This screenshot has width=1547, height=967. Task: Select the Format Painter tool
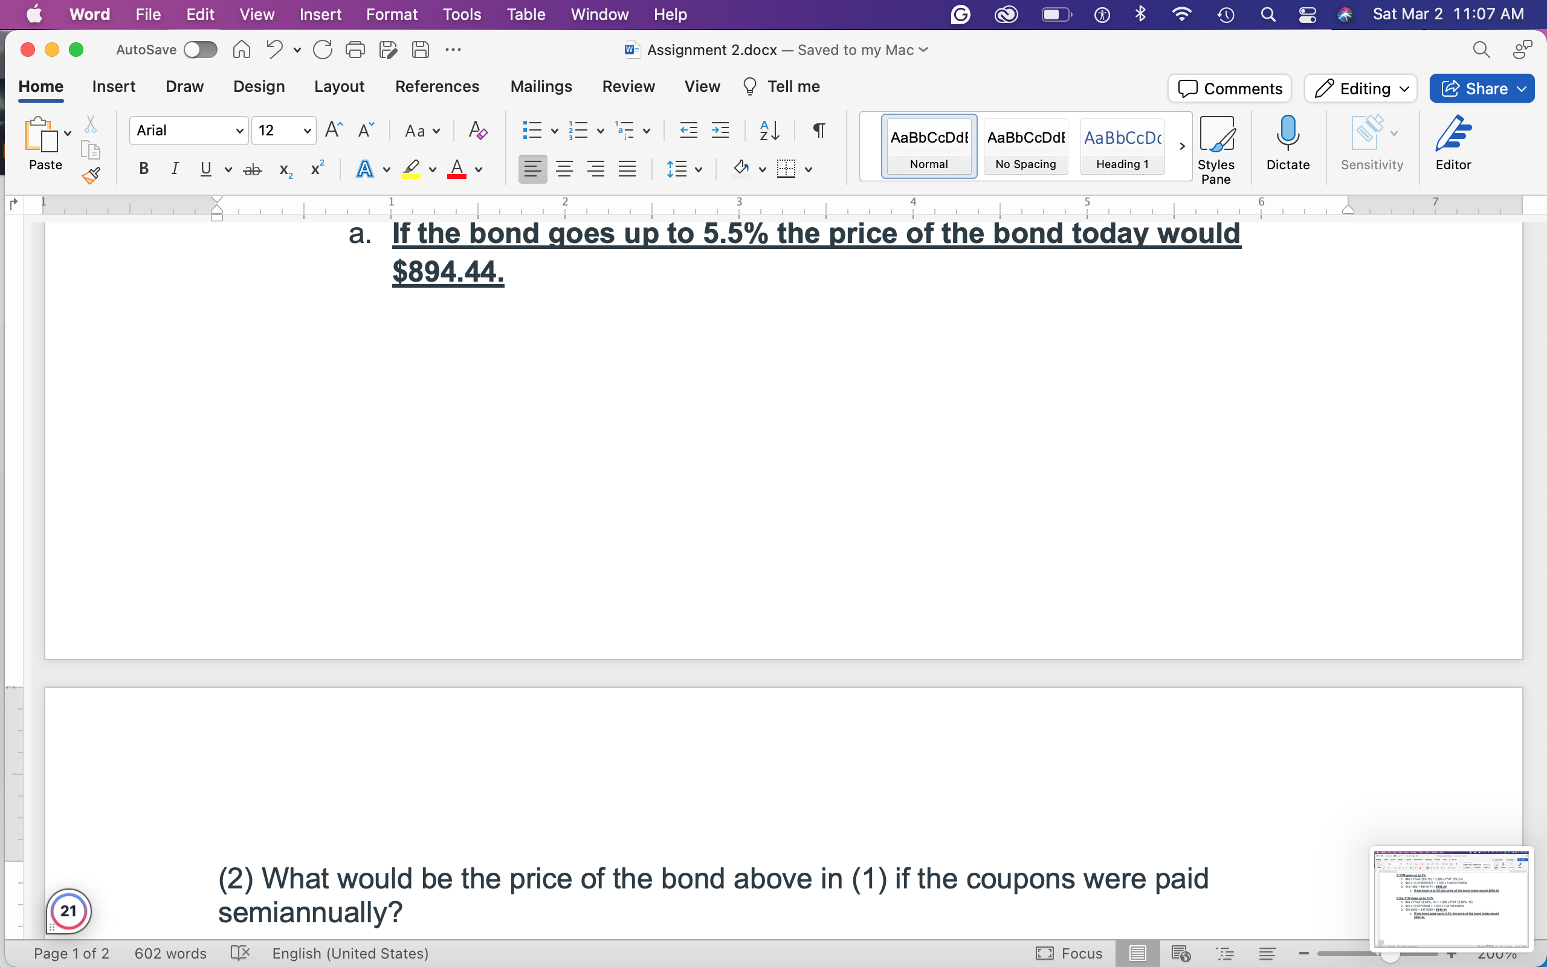pyautogui.click(x=91, y=175)
